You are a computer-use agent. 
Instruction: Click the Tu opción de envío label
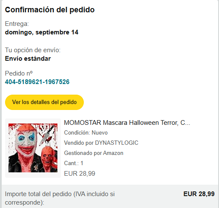coord(33,50)
